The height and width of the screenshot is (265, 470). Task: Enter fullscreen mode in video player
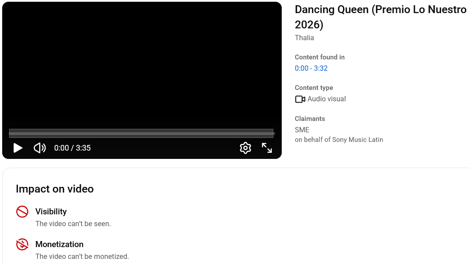point(267,148)
